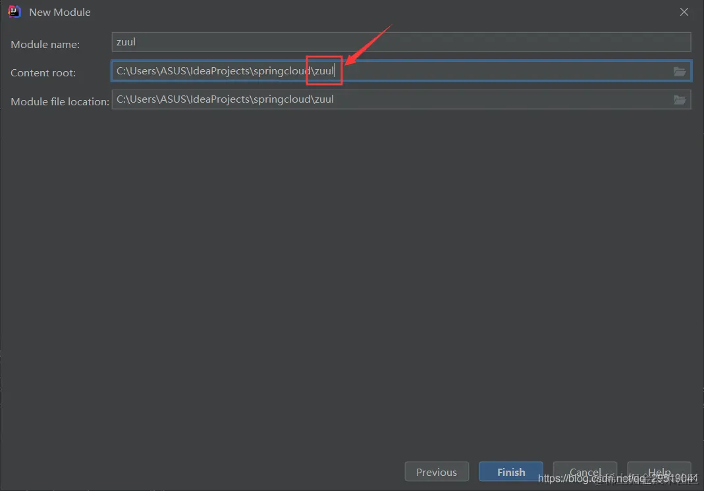The height and width of the screenshot is (491, 704).
Task: Click the "Content root:" label
Action: (x=43, y=72)
